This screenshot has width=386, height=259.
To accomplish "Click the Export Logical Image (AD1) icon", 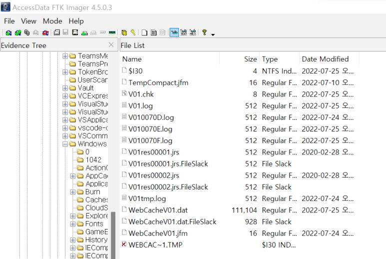I will click(75, 32).
